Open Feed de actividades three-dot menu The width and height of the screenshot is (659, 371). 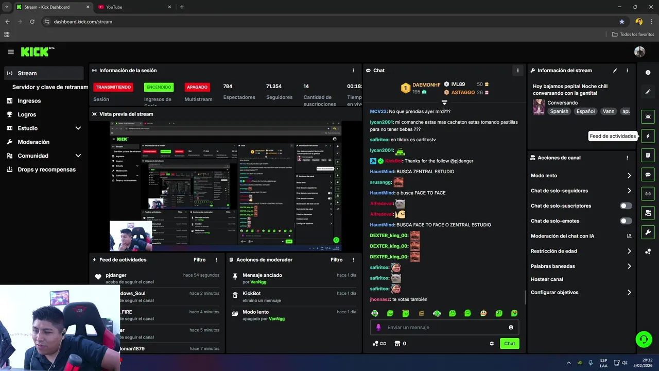(216, 260)
